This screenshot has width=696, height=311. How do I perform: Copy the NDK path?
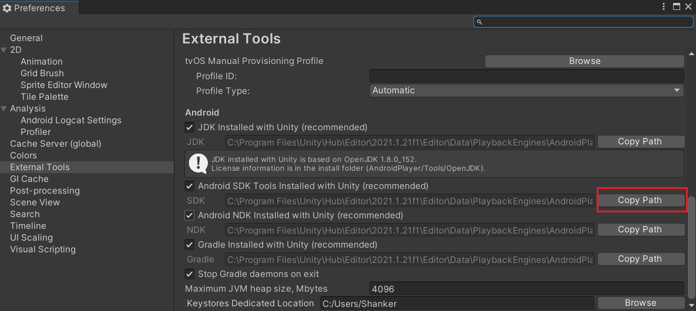[x=641, y=229]
